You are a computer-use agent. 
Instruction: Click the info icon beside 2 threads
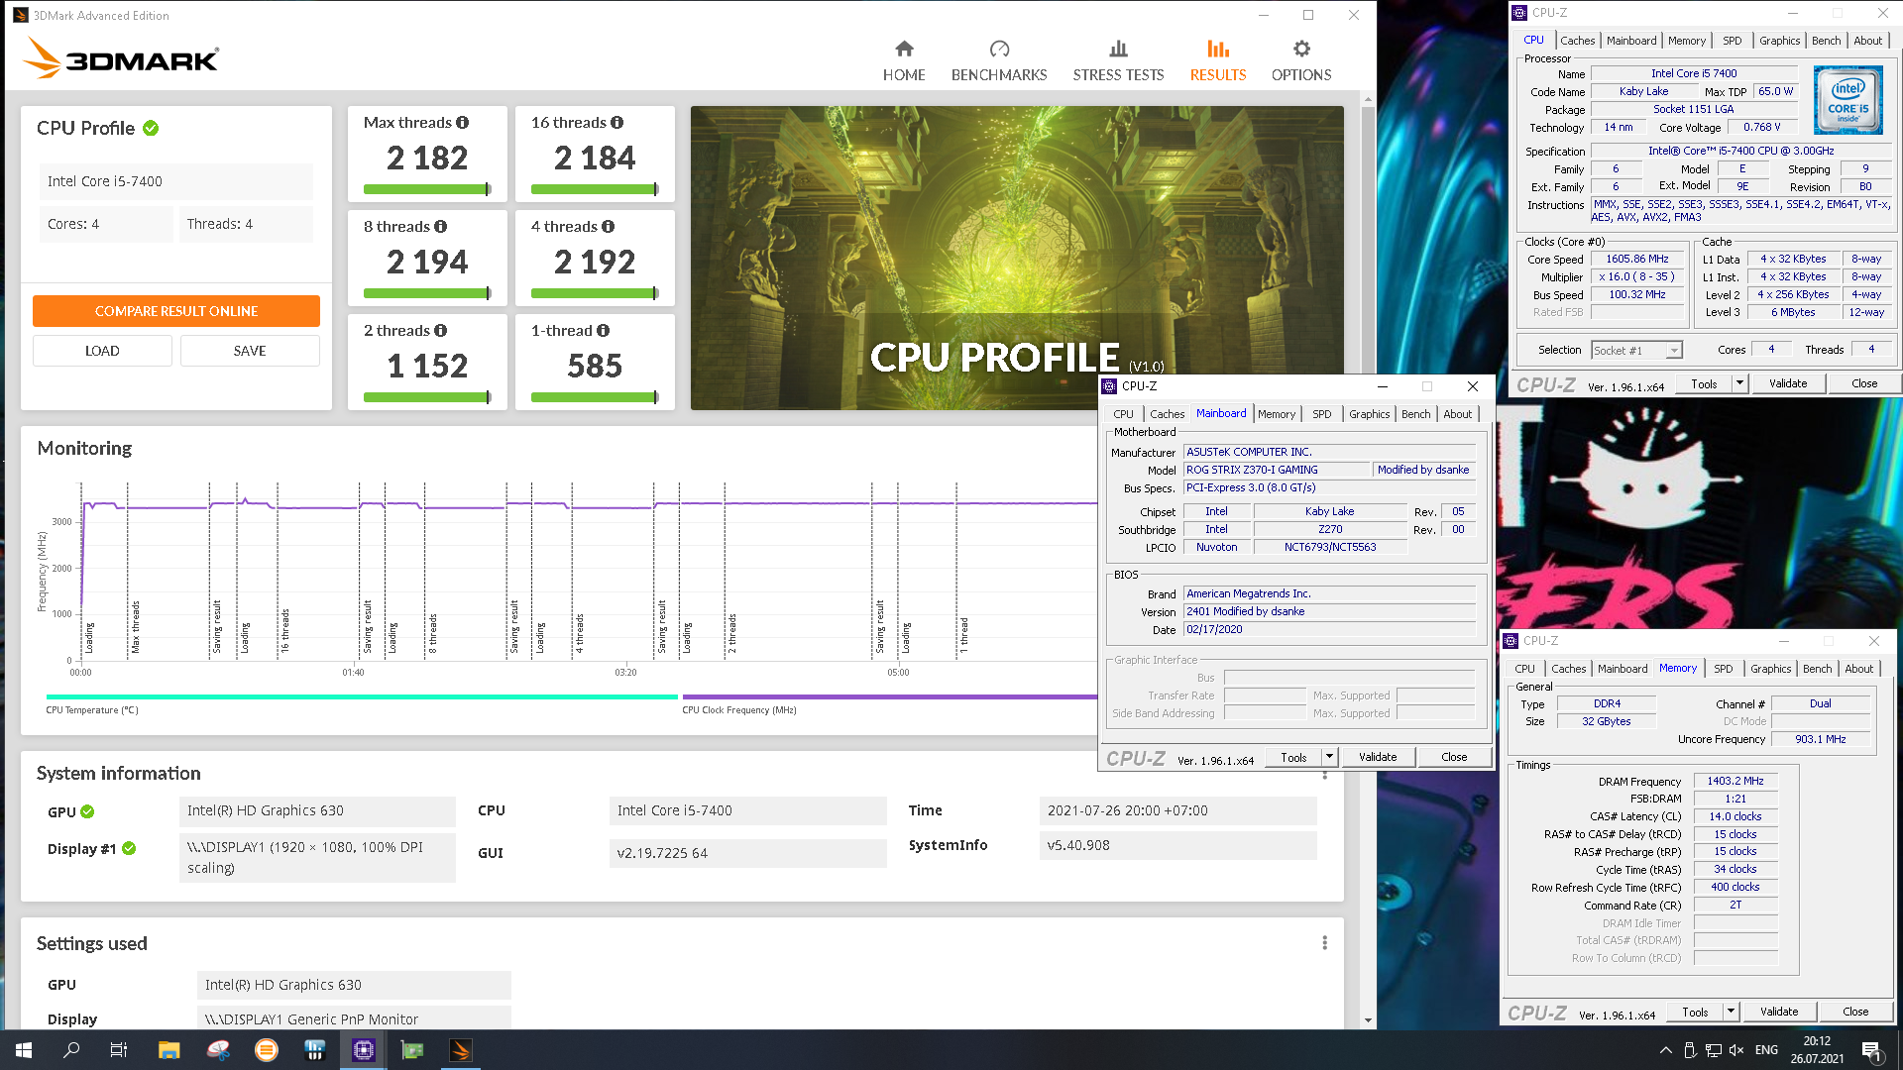441,331
